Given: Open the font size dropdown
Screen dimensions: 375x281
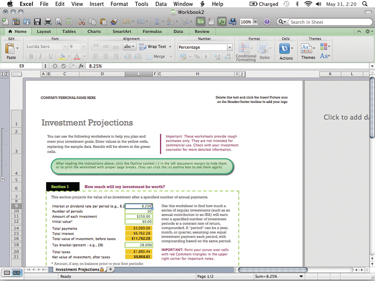Looking at the screenshot, I should tap(84, 47).
